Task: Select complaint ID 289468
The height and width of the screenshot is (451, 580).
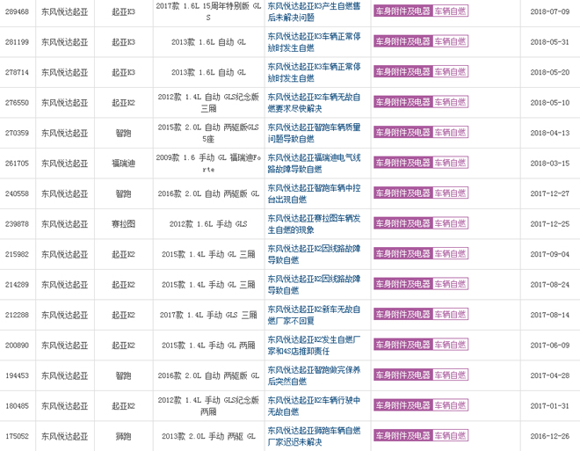Action: point(17,11)
